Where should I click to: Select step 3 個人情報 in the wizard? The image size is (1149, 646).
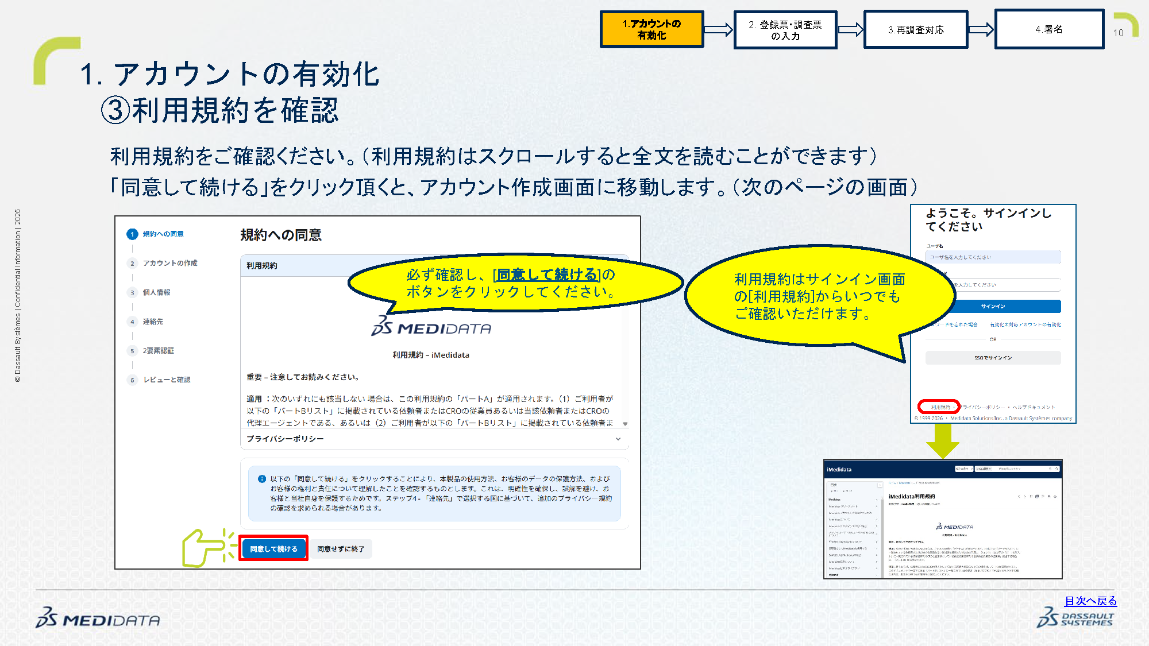point(149,292)
